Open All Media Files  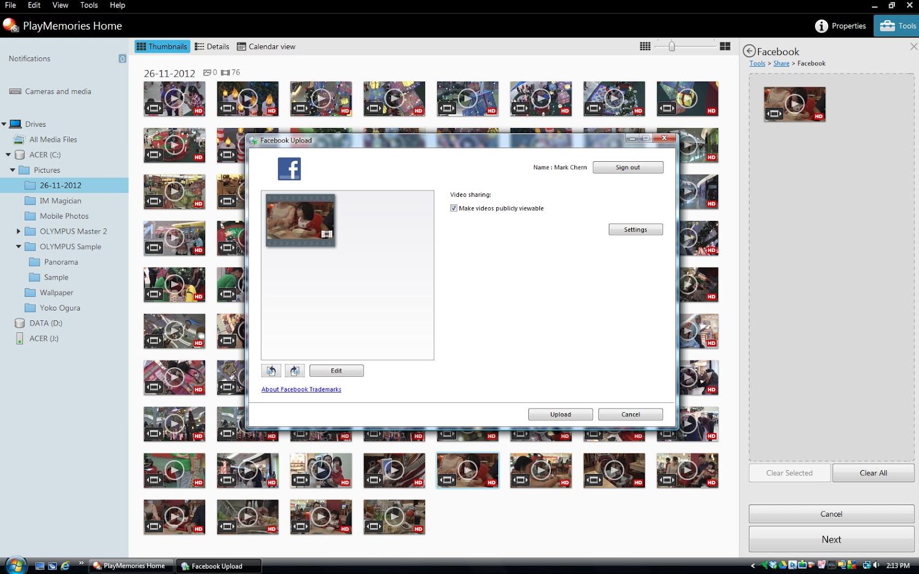tap(46, 139)
